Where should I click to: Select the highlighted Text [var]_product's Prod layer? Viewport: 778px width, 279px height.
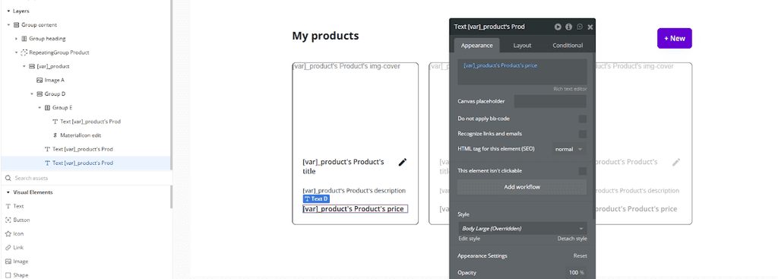coord(86,163)
